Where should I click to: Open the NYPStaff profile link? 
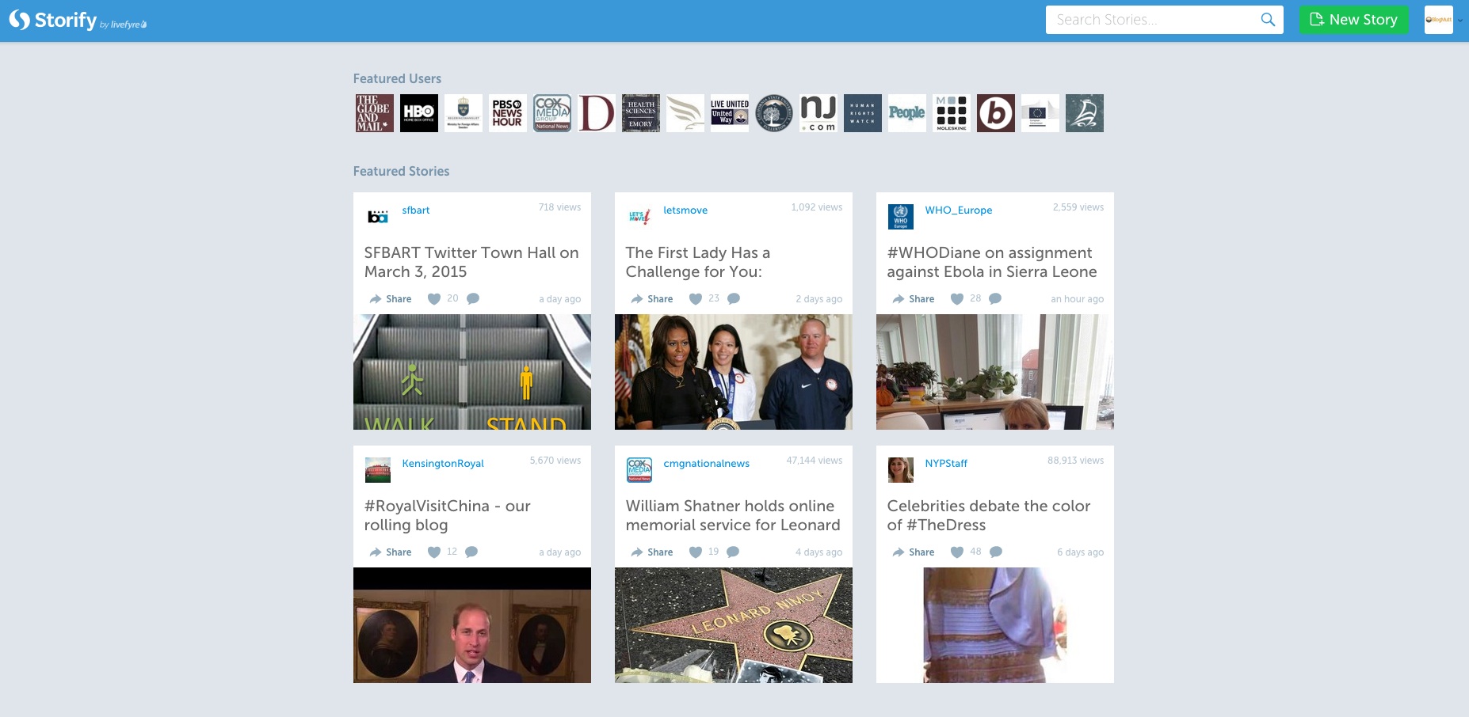pos(946,464)
